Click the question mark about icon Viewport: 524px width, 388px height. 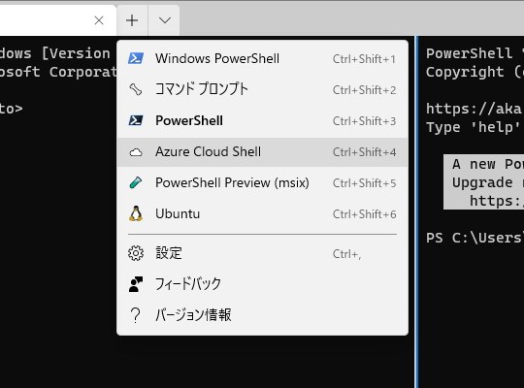pos(135,315)
